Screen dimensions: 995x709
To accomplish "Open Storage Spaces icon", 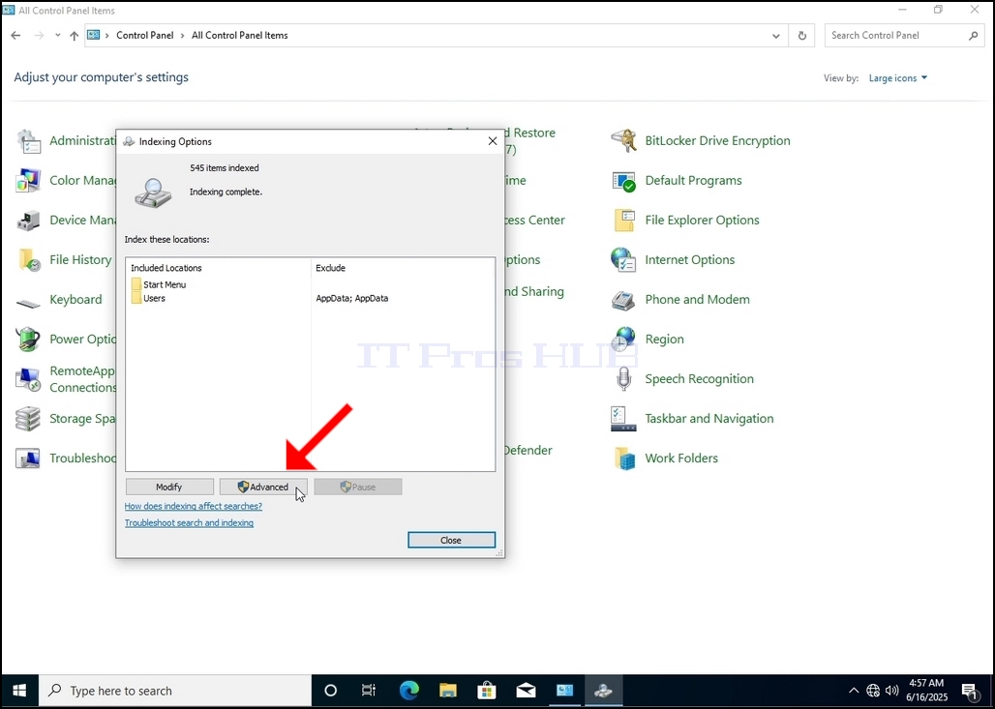I will click(28, 419).
